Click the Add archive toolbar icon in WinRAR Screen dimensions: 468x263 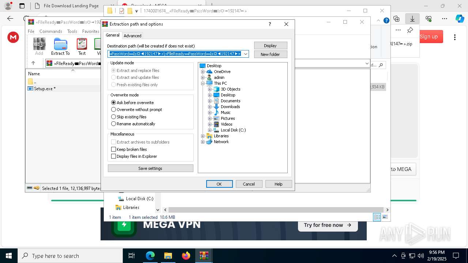39,46
